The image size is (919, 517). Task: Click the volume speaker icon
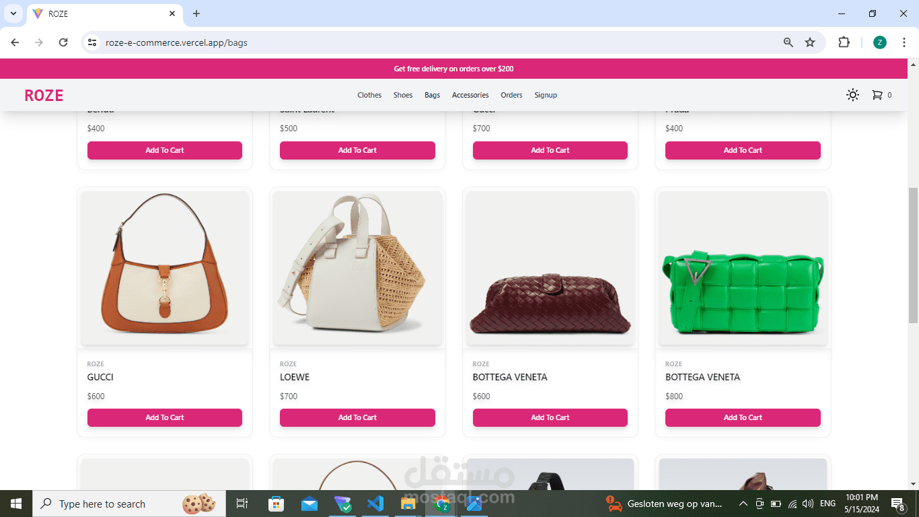[808, 504]
